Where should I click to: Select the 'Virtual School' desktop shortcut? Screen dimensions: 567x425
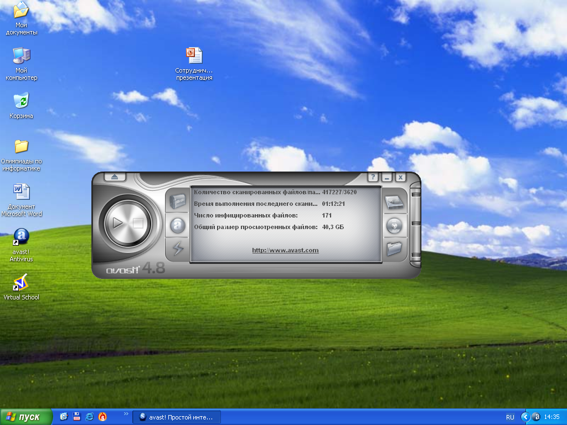pyautogui.click(x=22, y=287)
